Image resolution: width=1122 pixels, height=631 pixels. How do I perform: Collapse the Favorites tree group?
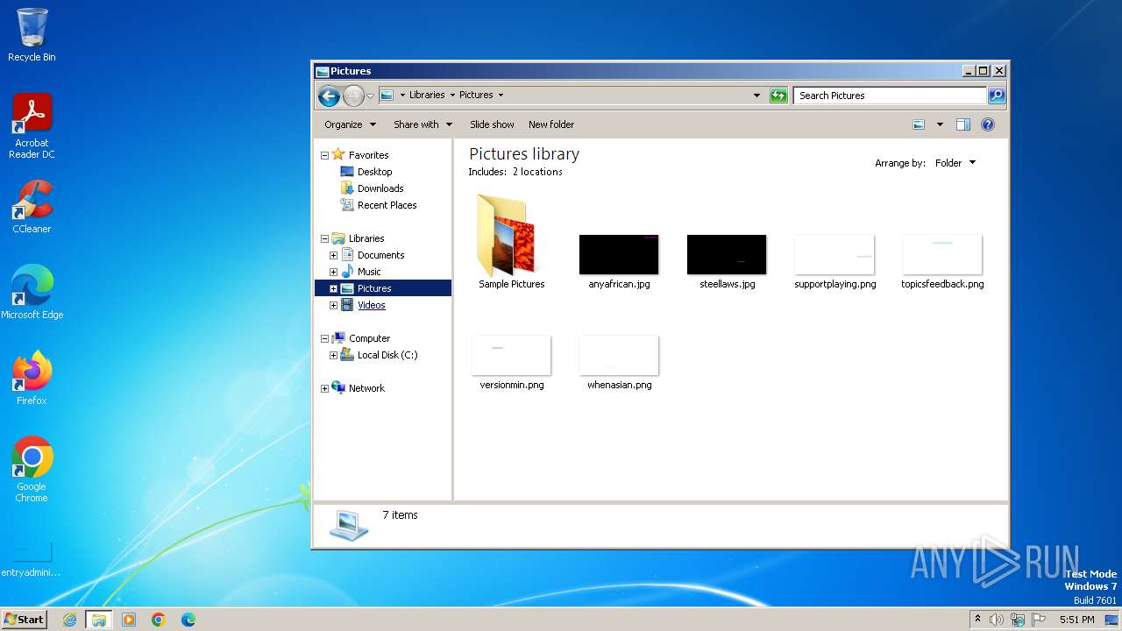(324, 155)
